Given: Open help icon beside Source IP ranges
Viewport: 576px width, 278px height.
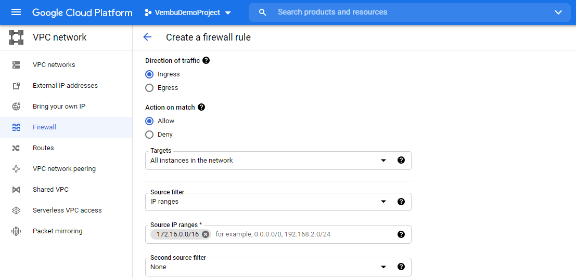Looking at the screenshot, I should 401,234.
